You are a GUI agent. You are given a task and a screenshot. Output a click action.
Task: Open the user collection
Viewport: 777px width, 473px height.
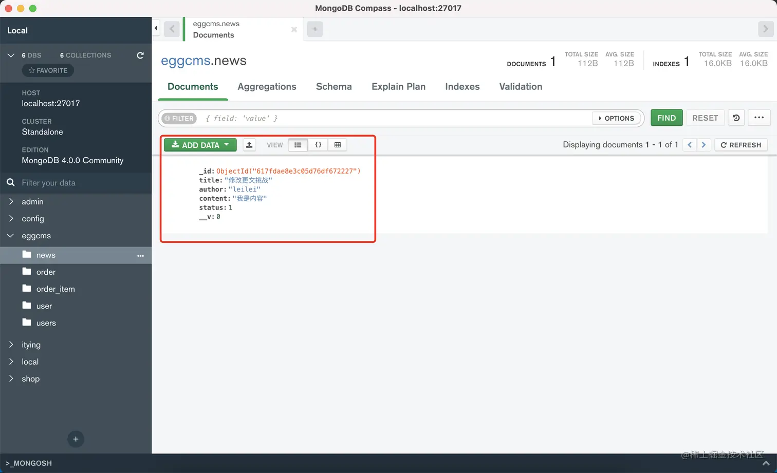[x=44, y=306]
